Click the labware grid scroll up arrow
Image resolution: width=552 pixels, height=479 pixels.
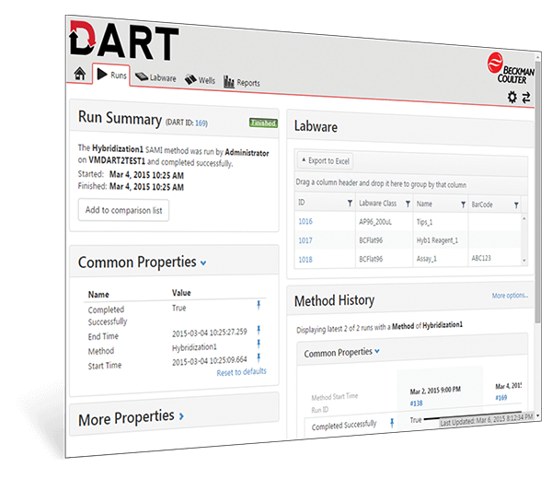(524, 219)
